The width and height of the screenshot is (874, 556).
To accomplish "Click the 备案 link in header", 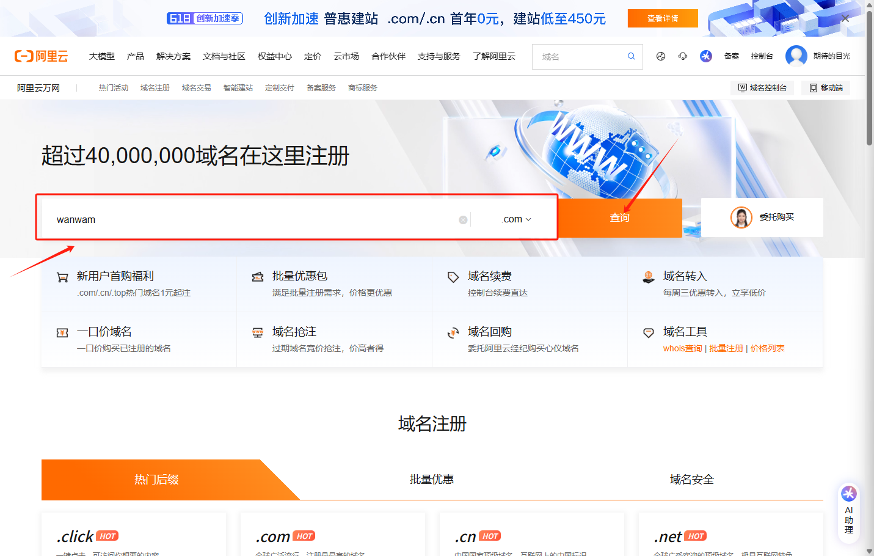I will 732,56.
